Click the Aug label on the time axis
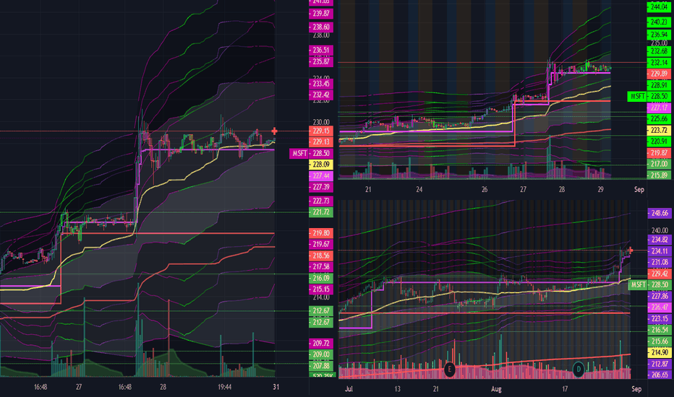This screenshot has height=397, width=674. pyautogui.click(x=497, y=389)
